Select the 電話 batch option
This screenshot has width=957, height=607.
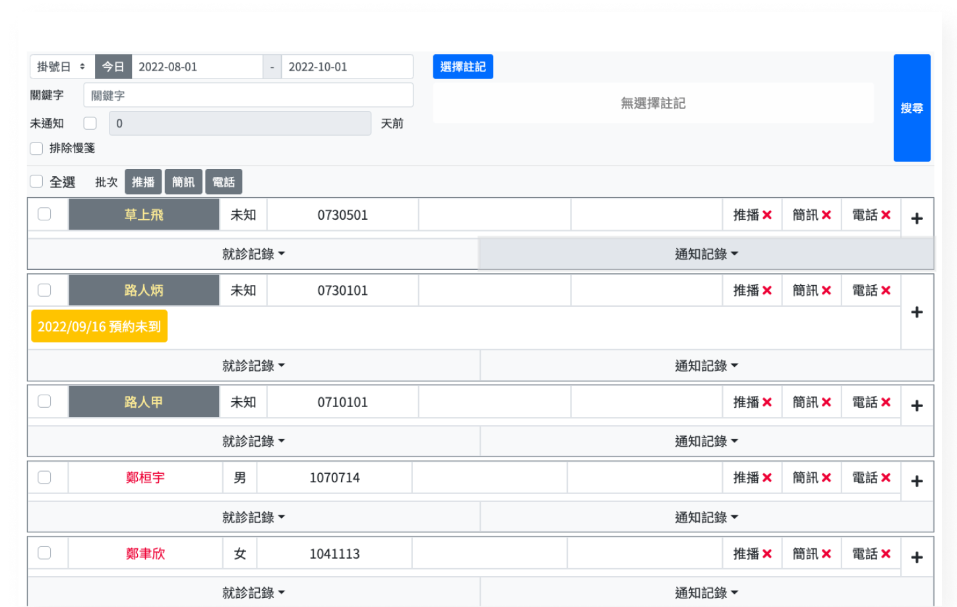pyautogui.click(x=224, y=182)
